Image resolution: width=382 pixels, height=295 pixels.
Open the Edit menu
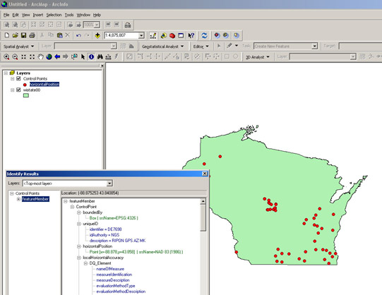[x=16, y=15]
